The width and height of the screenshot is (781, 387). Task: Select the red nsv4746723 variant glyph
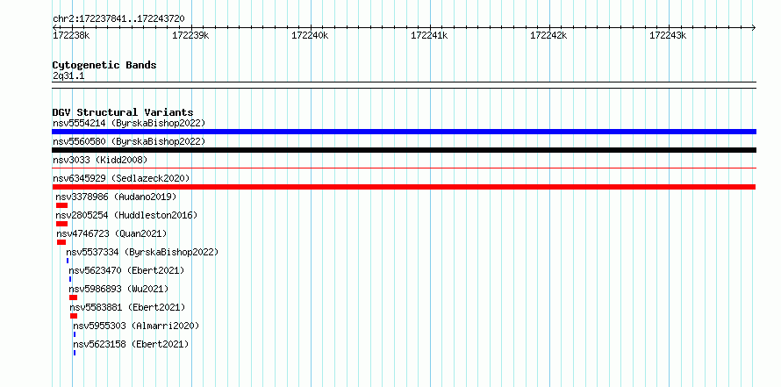pos(61,242)
